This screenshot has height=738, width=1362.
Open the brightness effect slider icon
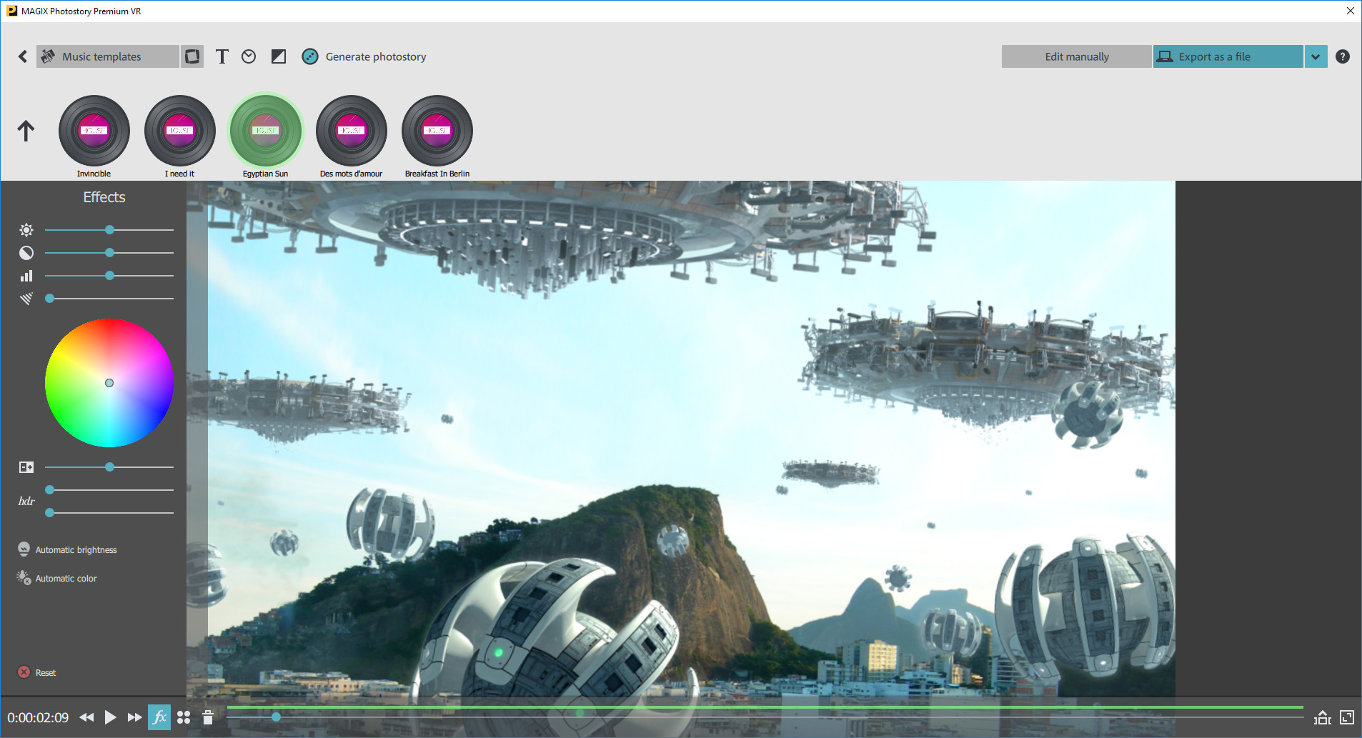tap(26, 229)
